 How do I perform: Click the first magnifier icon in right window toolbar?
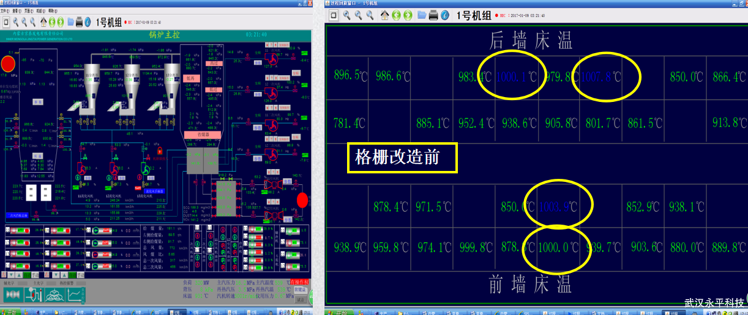346,15
